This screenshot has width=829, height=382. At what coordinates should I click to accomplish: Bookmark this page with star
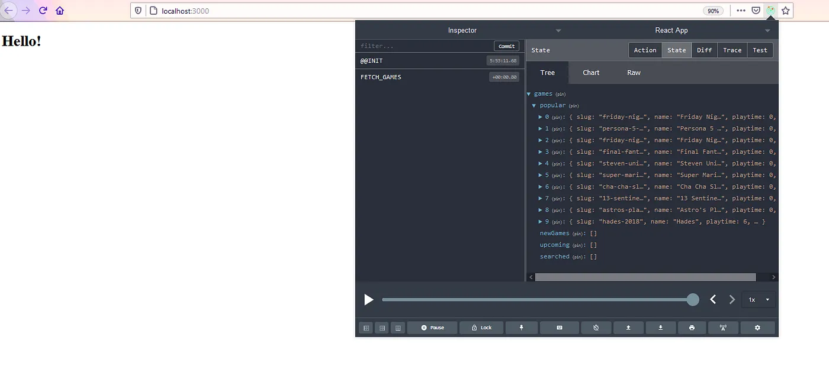point(785,11)
